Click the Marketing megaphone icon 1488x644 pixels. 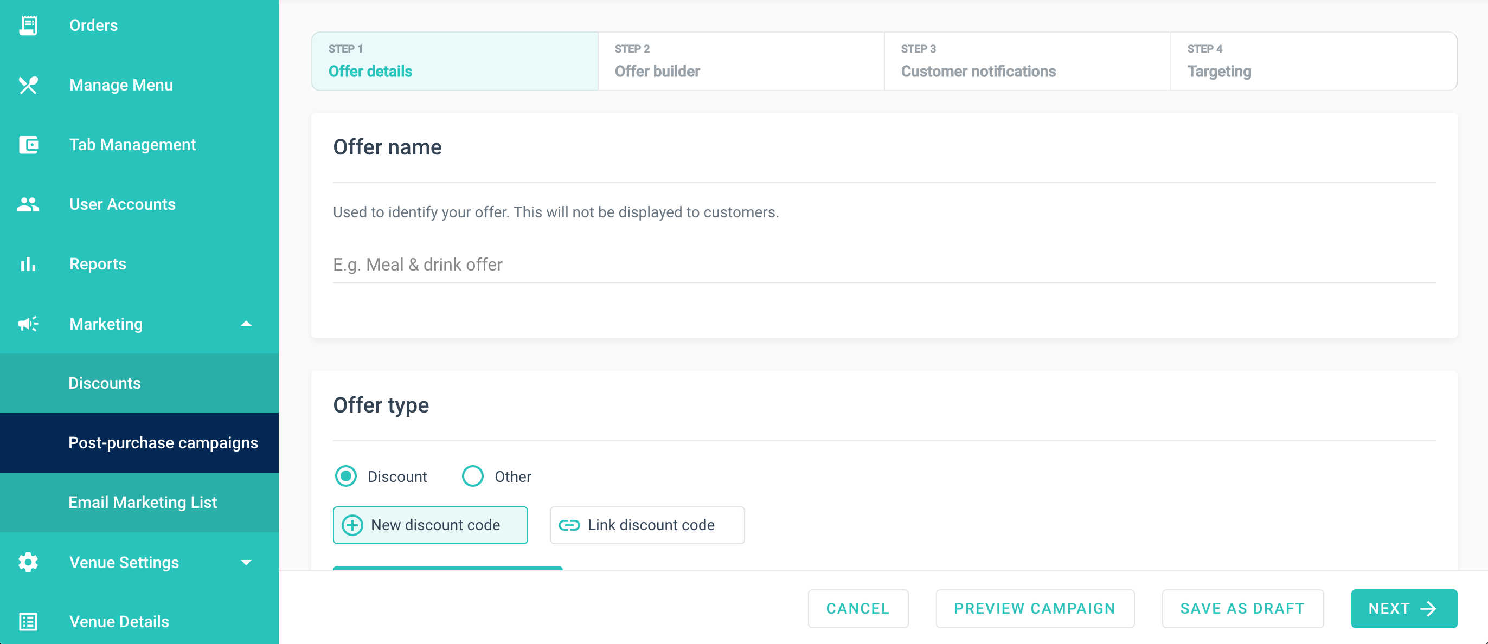point(28,324)
